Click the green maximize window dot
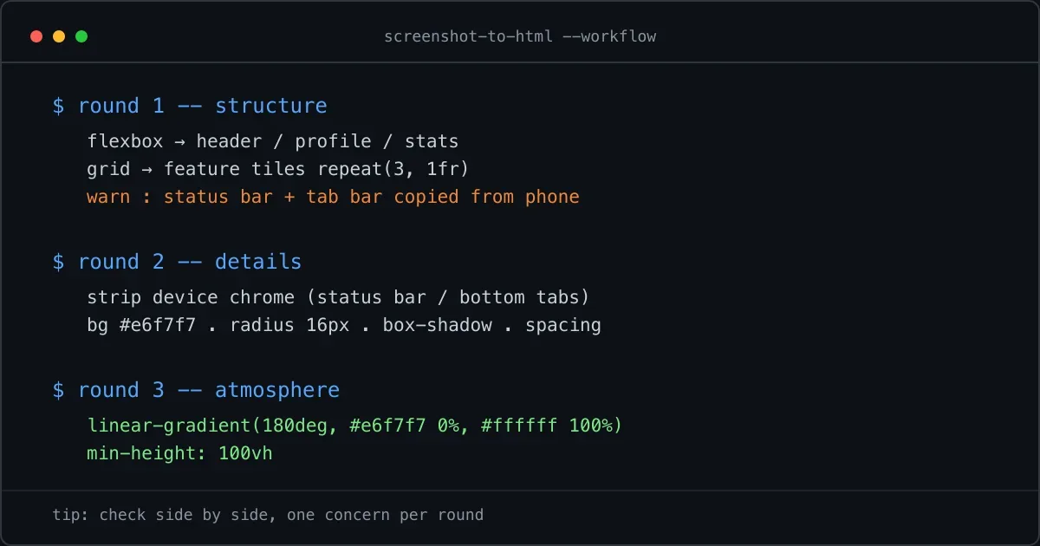The height and width of the screenshot is (546, 1040). click(x=81, y=36)
